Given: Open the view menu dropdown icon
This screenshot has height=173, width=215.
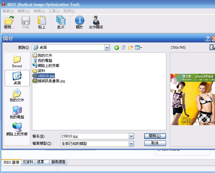Looking at the screenshot, I should coord(139,48).
